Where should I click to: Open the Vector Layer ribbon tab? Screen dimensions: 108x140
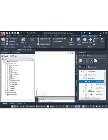coord(92,36)
